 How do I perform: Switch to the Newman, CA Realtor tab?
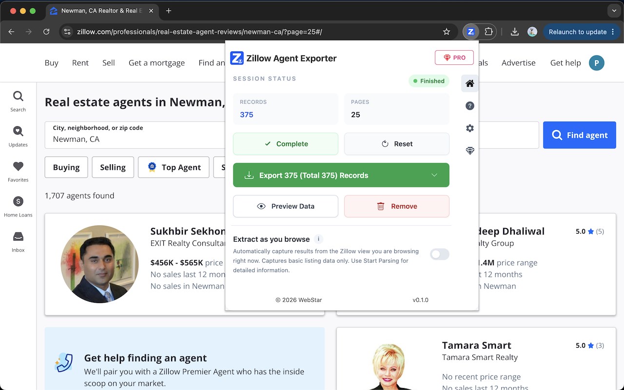coord(103,11)
